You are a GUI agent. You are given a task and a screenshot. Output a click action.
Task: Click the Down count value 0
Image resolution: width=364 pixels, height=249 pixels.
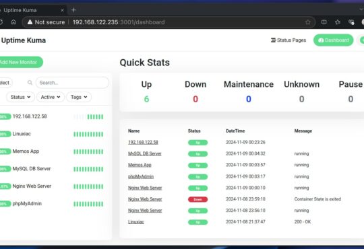pos(195,99)
